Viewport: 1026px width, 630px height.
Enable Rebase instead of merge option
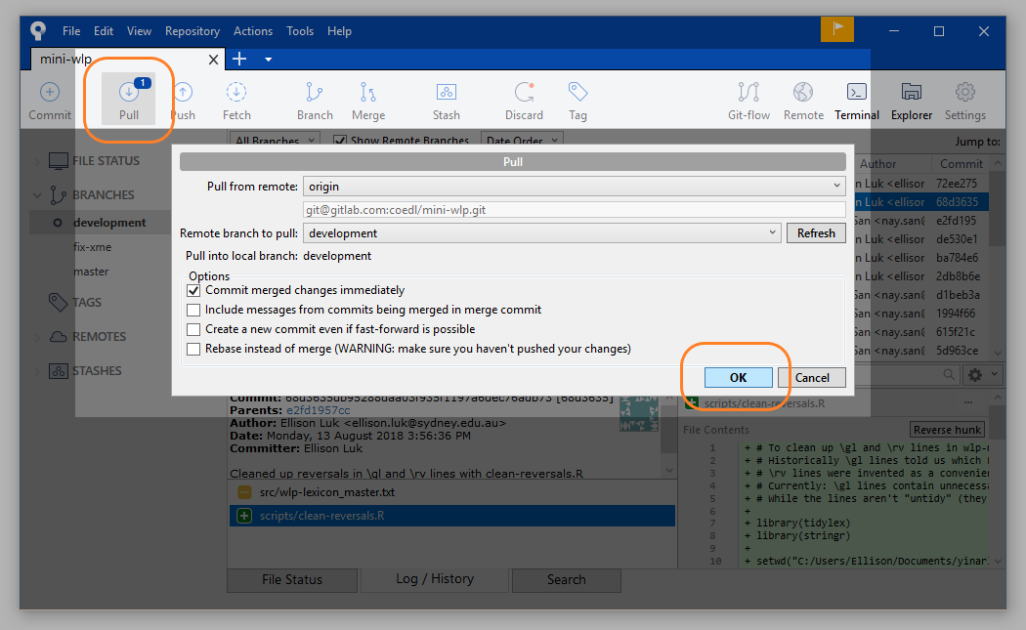[193, 350]
